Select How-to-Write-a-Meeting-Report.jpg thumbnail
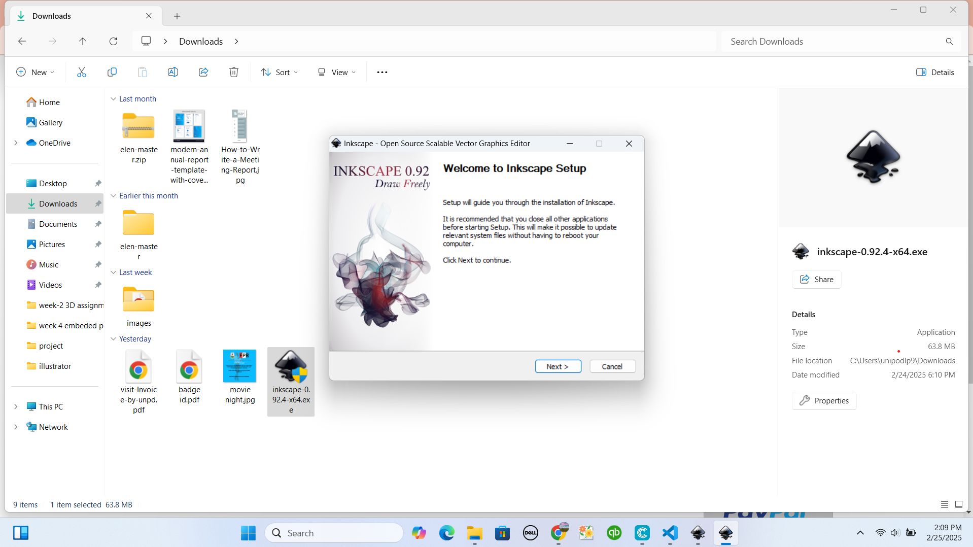 pyautogui.click(x=239, y=126)
